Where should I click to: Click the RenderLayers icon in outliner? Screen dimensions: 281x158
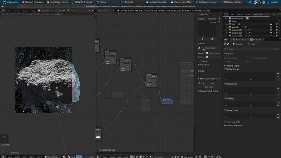230,18
